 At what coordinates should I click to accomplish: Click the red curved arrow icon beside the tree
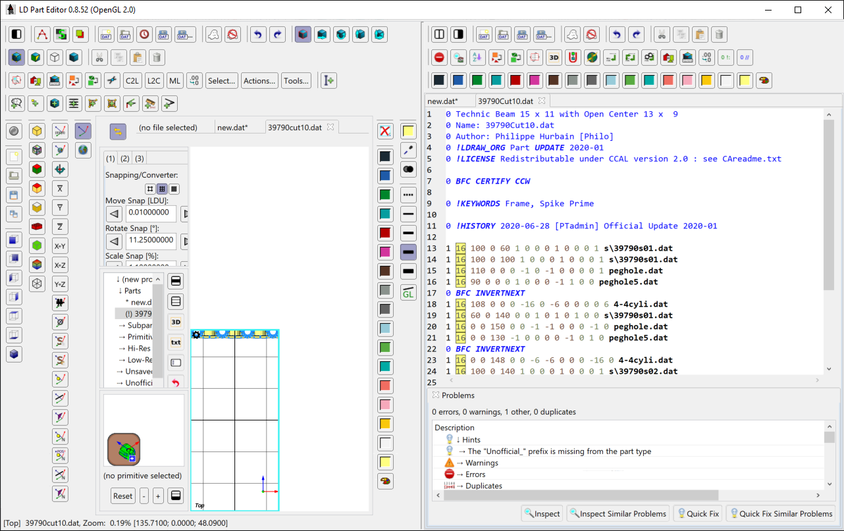point(176,382)
